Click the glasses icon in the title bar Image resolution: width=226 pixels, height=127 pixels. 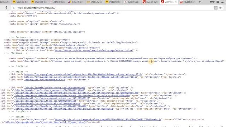click(212, 2)
